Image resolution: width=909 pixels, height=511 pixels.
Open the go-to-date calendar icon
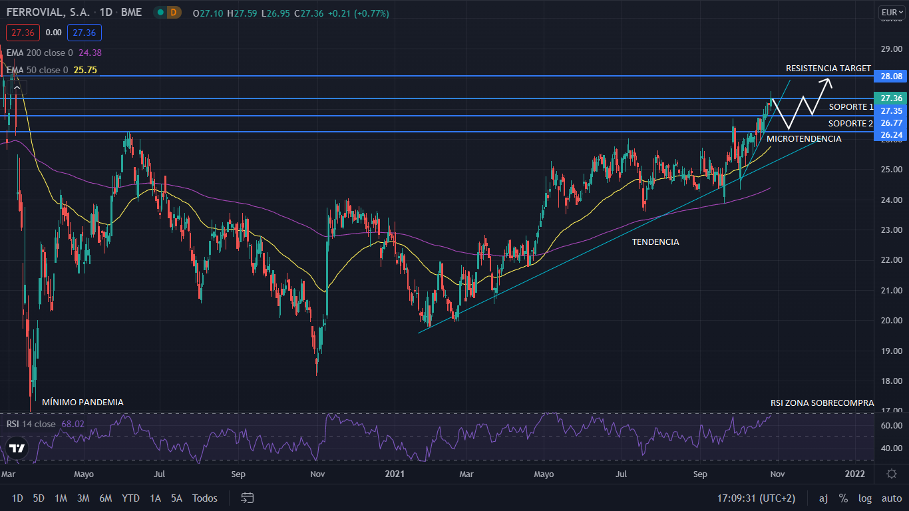[x=248, y=498]
